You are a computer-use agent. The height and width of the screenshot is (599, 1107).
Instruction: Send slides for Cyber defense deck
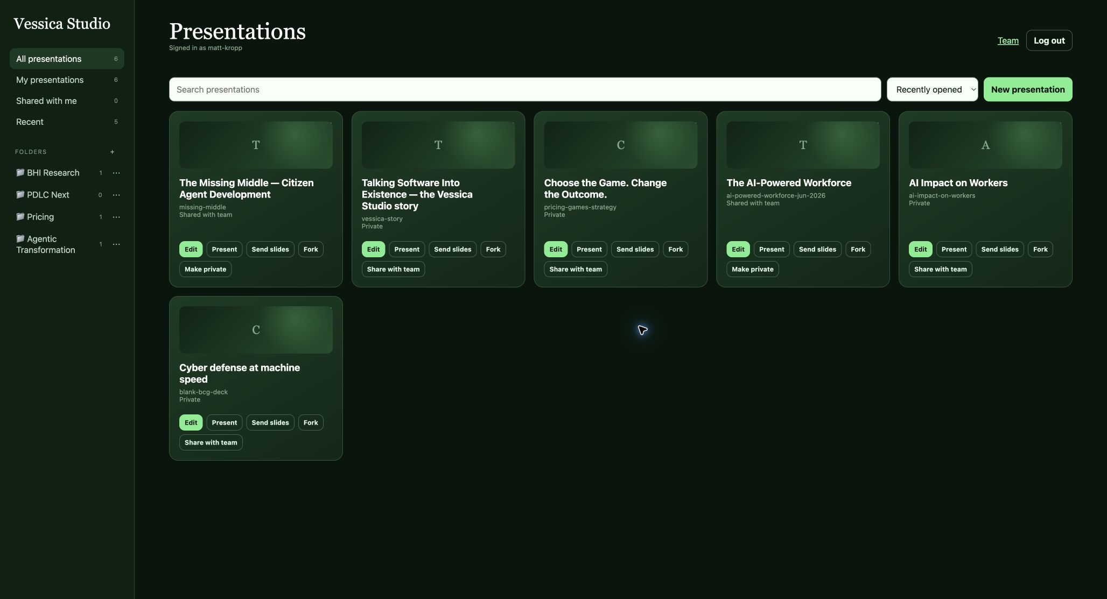(270, 422)
